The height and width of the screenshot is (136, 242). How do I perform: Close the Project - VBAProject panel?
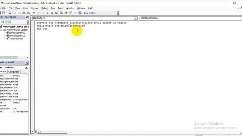coord(27,17)
